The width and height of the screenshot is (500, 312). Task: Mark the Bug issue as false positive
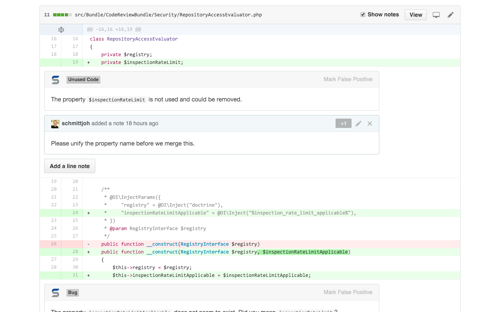348,292
